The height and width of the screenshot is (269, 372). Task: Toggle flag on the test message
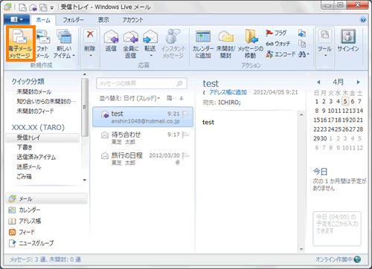[x=185, y=114]
